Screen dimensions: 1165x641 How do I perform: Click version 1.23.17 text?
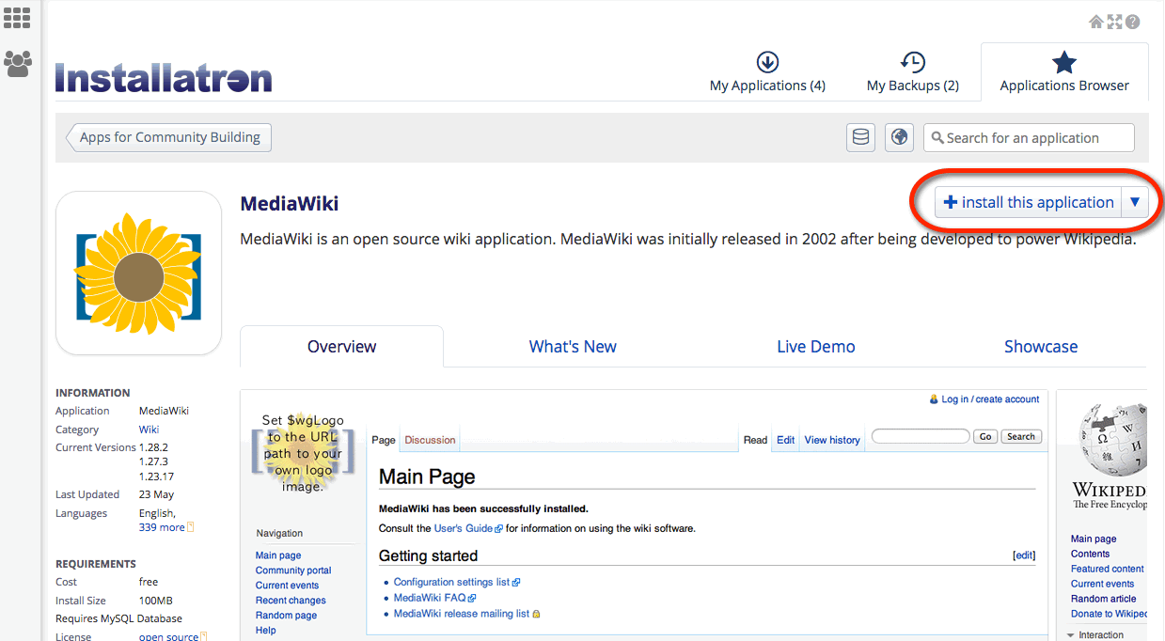[x=156, y=476]
